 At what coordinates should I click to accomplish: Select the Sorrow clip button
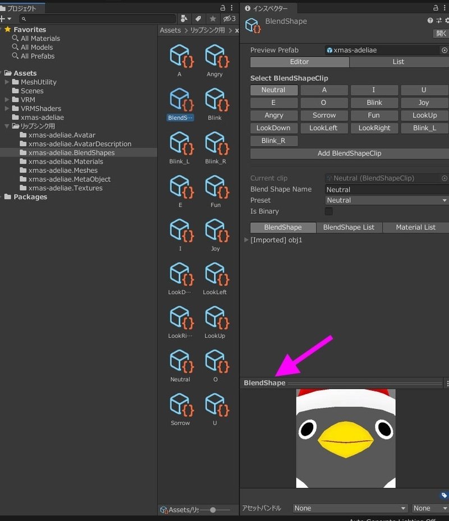pos(324,115)
